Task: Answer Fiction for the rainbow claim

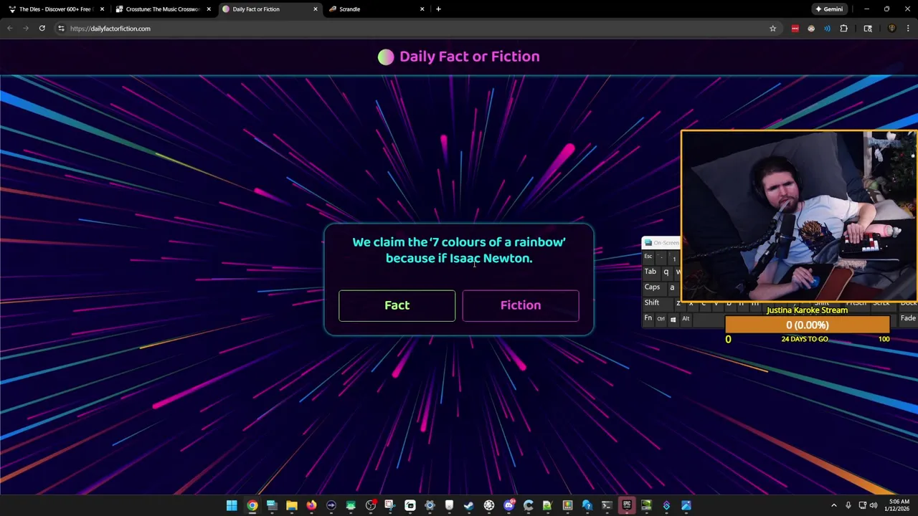Action: pyautogui.click(x=521, y=305)
